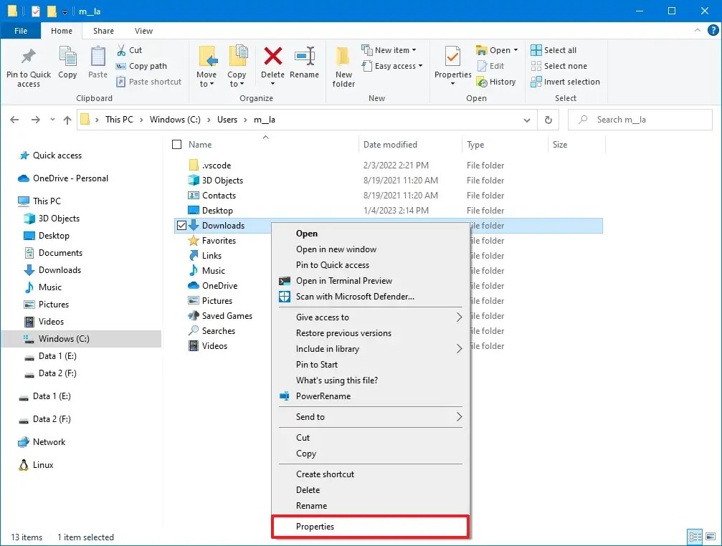Open the address bar history dropdown
This screenshot has height=546, width=722.
point(527,120)
